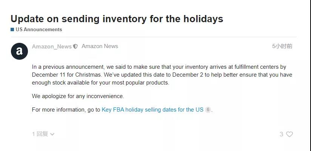Click the Amazon News full name label
The height and width of the screenshot is (151, 311).
(100, 46)
